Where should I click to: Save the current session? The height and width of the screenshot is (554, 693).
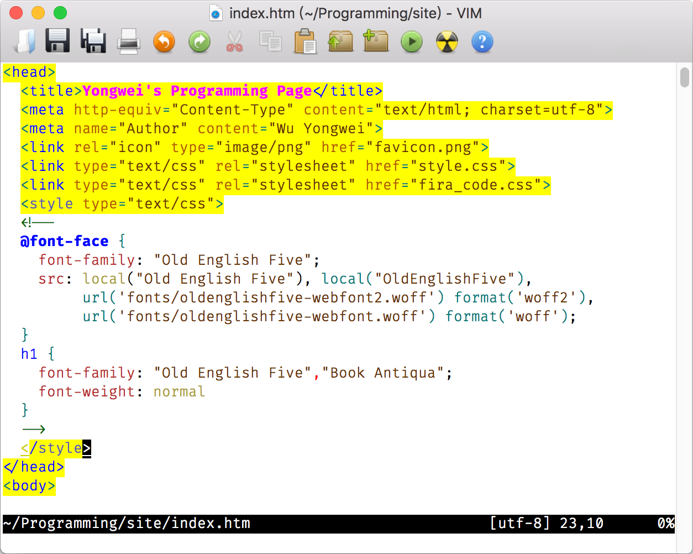pyautogui.click(x=376, y=41)
